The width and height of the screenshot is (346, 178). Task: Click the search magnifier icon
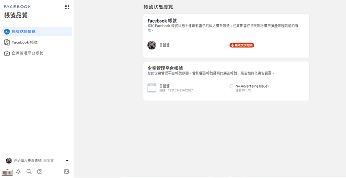click(x=29, y=172)
